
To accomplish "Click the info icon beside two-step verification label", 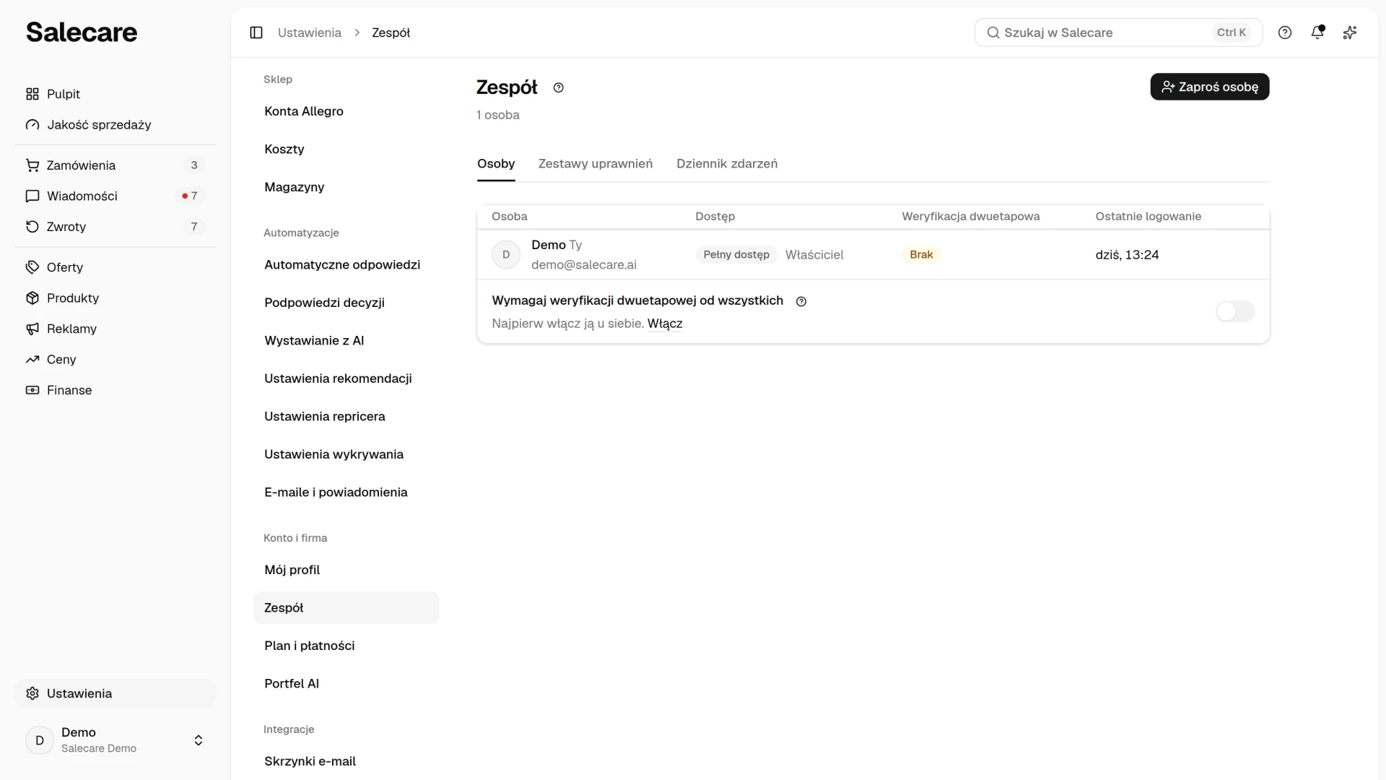I will (801, 301).
